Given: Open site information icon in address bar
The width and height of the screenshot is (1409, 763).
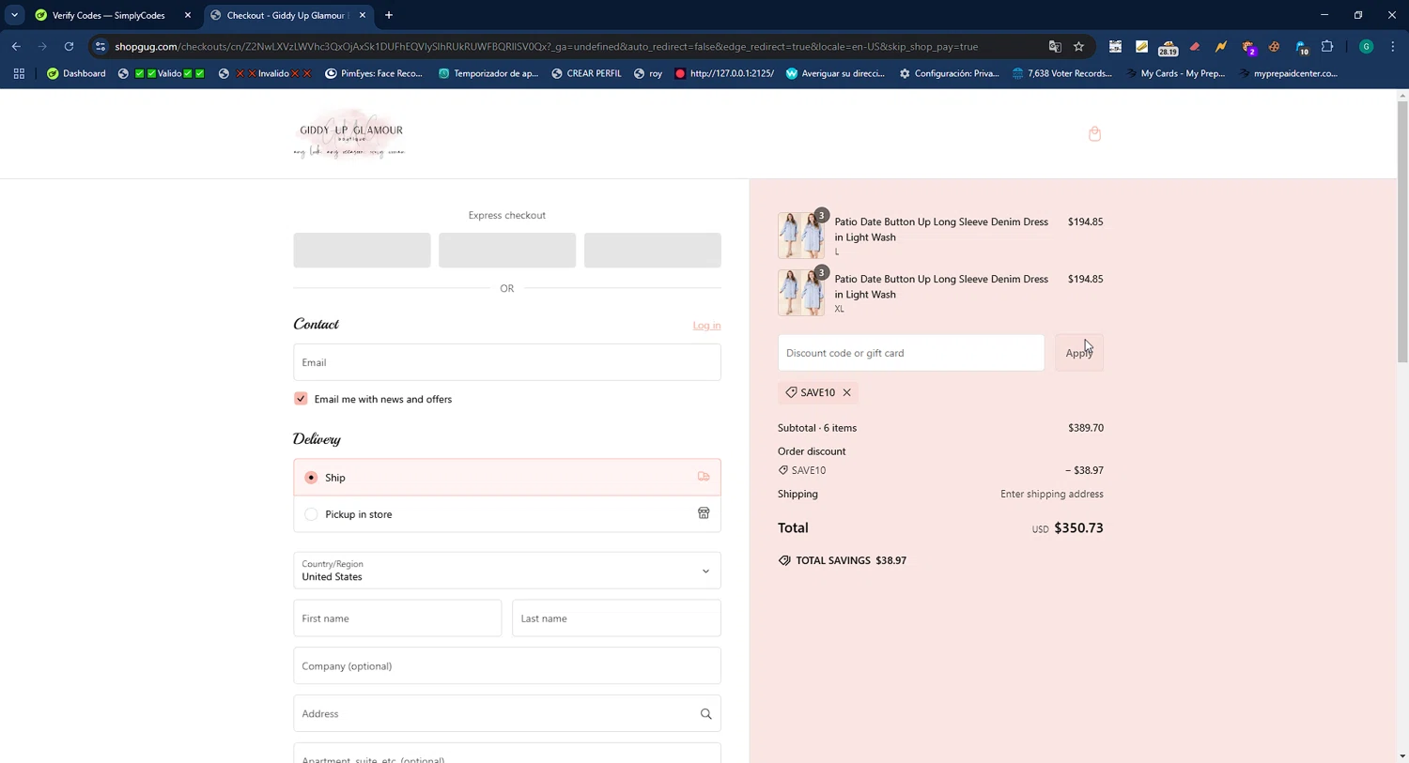Looking at the screenshot, I should click(x=101, y=46).
